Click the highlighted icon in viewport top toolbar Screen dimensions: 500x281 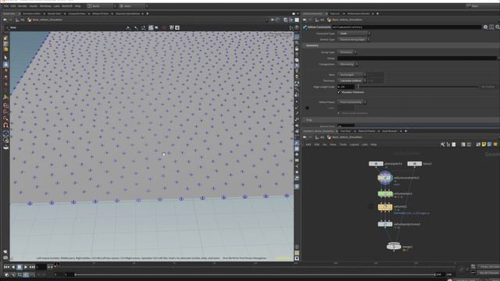(x=151, y=28)
